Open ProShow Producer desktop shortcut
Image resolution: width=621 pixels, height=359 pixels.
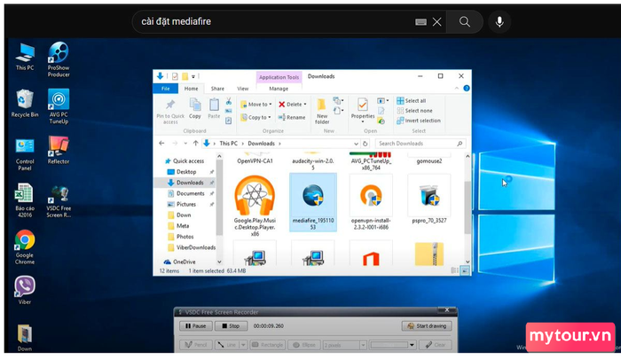point(59,59)
